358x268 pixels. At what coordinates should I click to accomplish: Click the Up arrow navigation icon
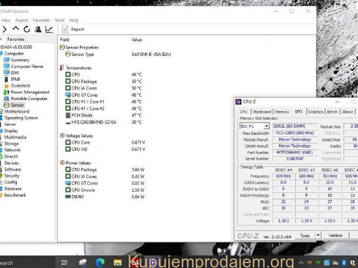(x=16, y=29)
